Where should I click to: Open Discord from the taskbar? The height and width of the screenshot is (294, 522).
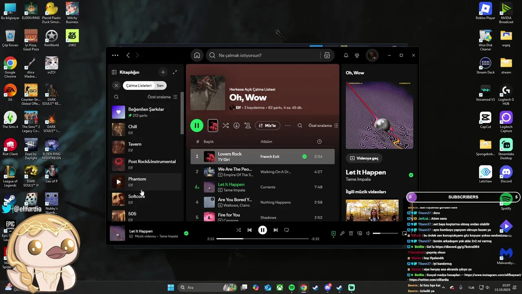(x=327, y=287)
